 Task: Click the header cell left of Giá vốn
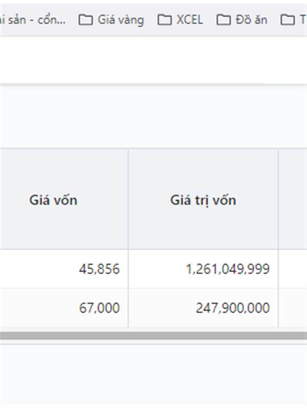click(2, 200)
